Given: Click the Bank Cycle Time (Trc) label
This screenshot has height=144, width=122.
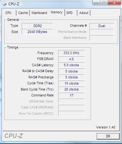Looking at the screenshot, I should [37, 89].
